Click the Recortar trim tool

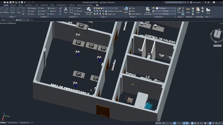pyautogui.click(x=51, y=8)
